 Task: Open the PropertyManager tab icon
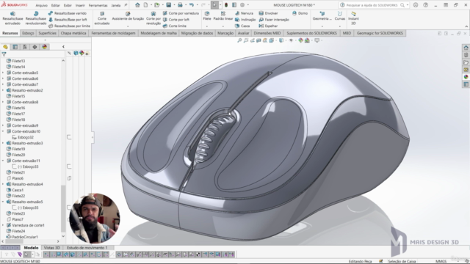point(15,47)
